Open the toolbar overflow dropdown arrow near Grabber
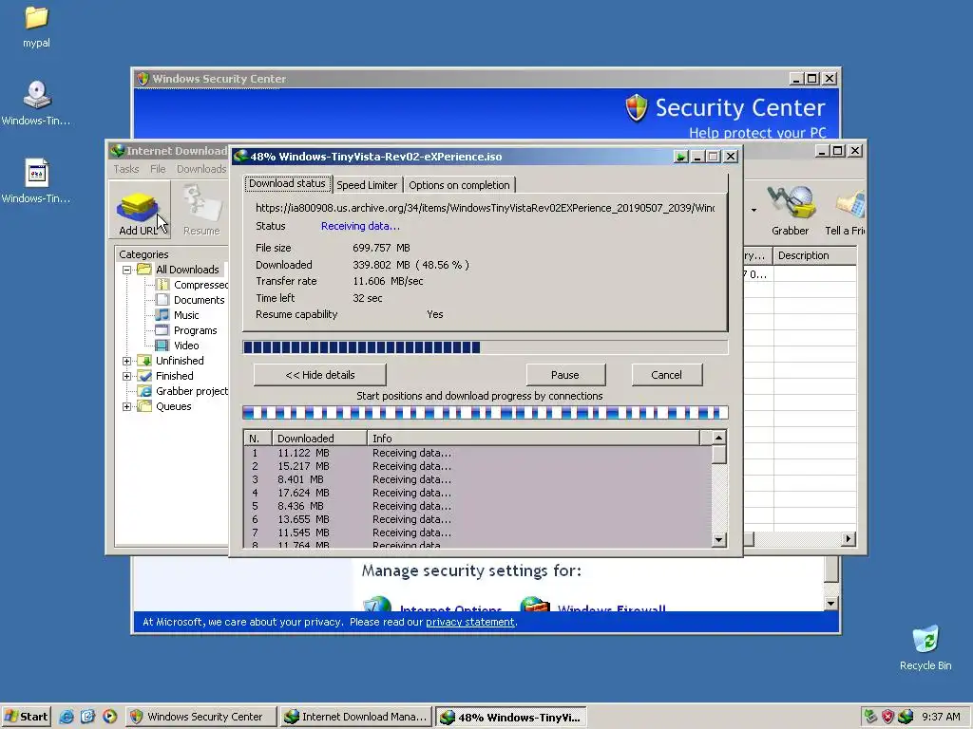973x729 pixels. (754, 210)
